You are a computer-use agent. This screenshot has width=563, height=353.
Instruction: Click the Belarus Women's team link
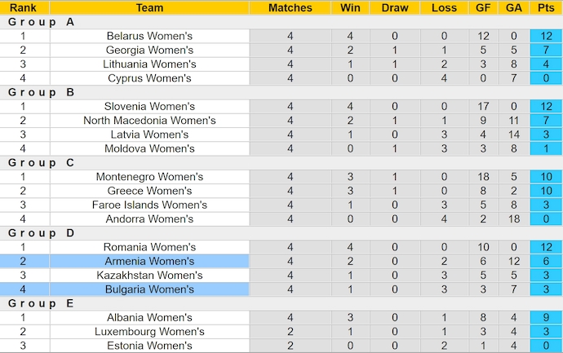point(149,36)
